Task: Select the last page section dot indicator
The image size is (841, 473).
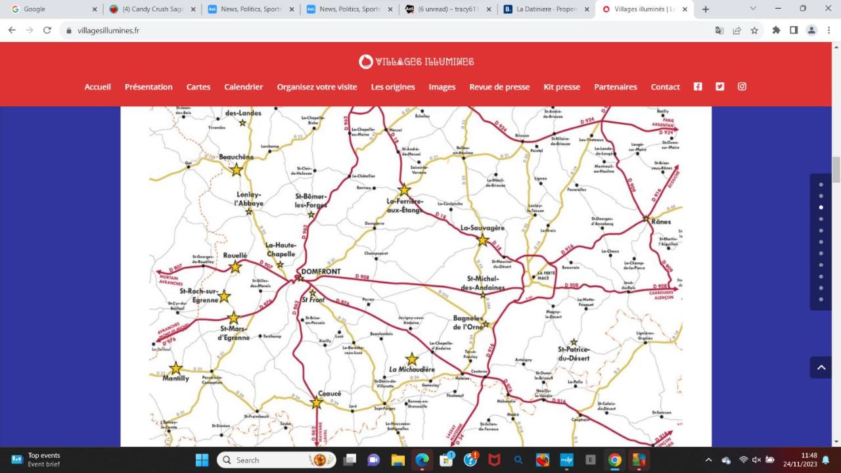Action: pyautogui.click(x=821, y=300)
